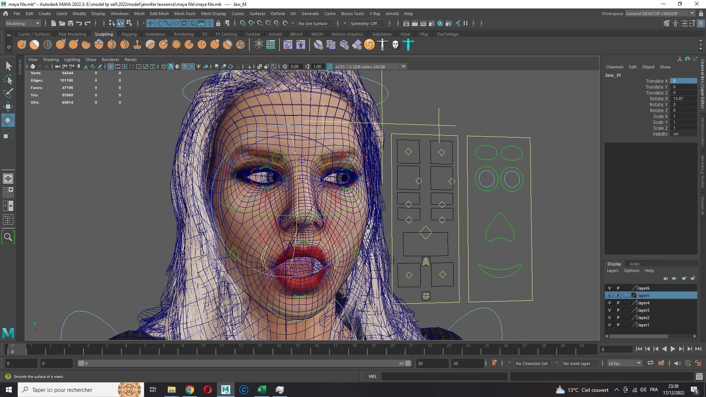The width and height of the screenshot is (706, 397).
Task: Open the search magnifier in the left sidebar
Action: click(x=8, y=237)
